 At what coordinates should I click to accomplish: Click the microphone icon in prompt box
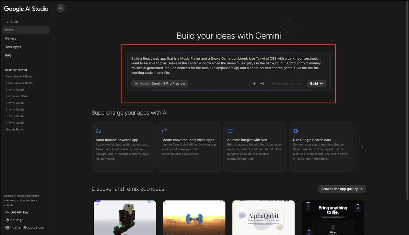click(254, 83)
